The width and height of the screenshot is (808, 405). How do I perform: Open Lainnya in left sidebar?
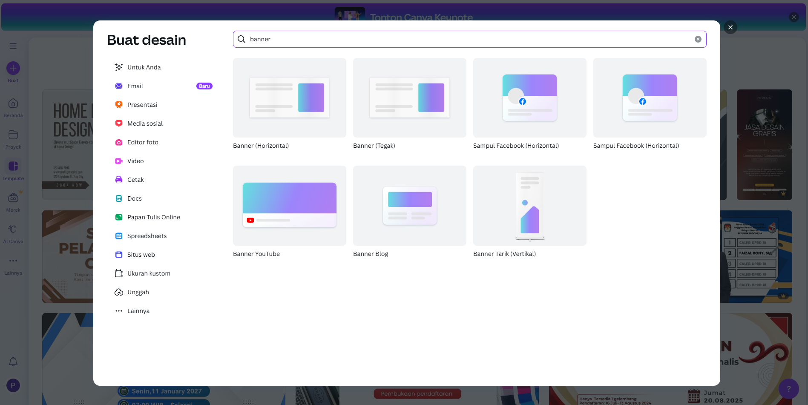(13, 265)
